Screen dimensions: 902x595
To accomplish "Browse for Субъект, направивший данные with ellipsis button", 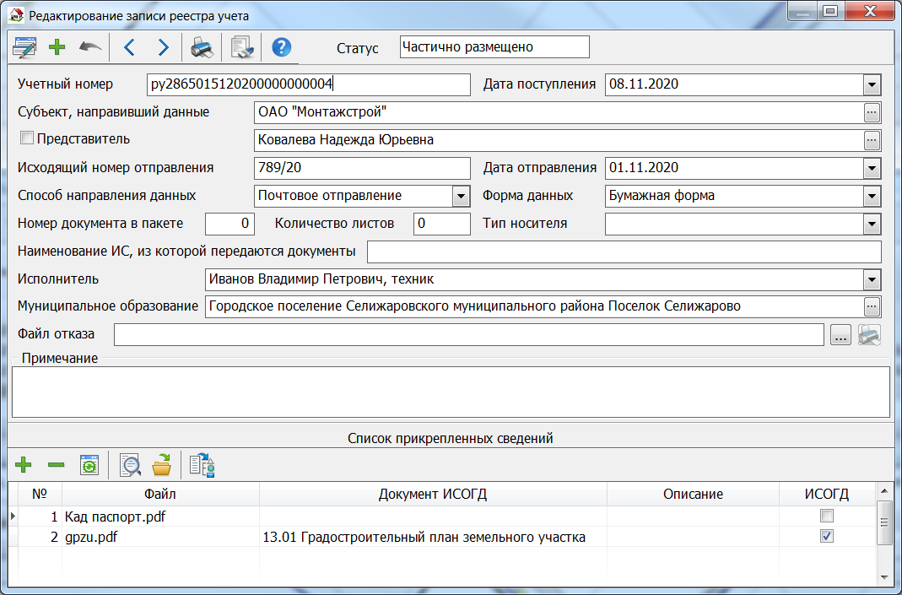I will coord(872,112).
